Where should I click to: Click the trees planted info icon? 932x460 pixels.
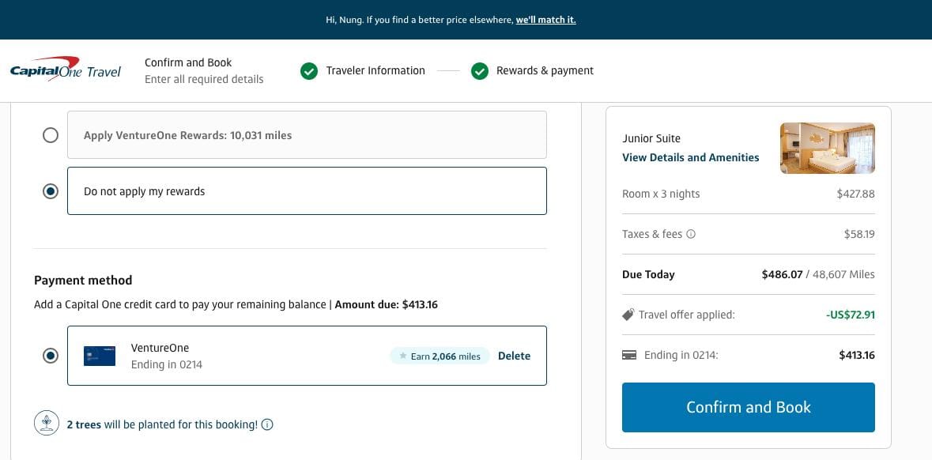point(267,424)
